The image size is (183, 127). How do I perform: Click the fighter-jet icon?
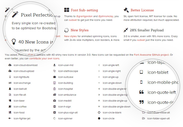point(10,118)
